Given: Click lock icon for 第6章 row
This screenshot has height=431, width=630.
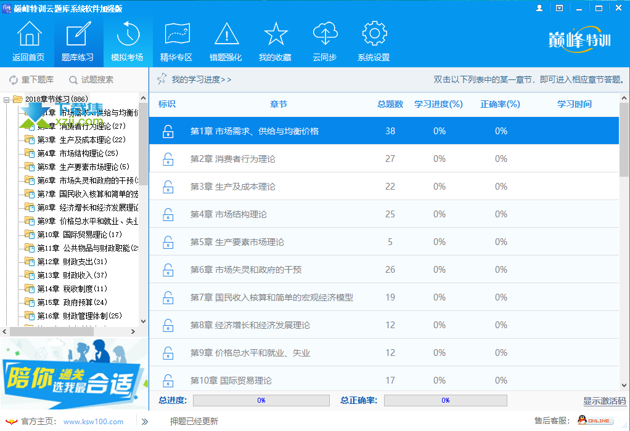Looking at the screenshot, I should pyautogui.click(x=168, y=270).
